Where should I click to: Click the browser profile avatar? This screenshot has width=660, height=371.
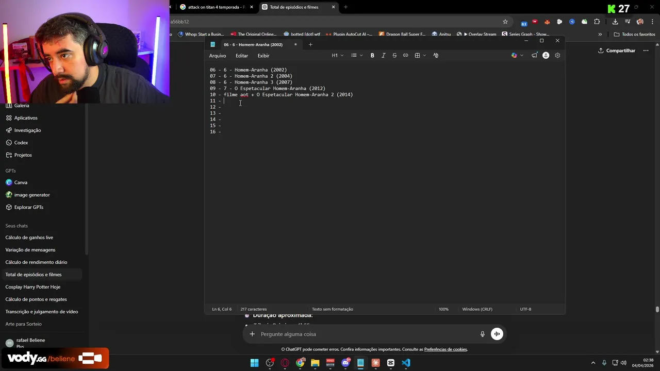point(640,22)
